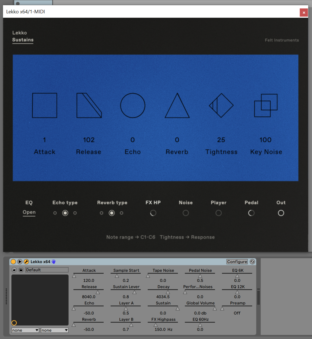Click the Configure button
This screenshot has width=312, height=339.
pos(237,262)
